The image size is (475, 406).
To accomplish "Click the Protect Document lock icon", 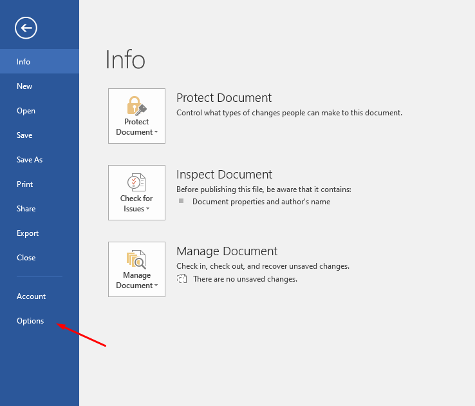I will [x=136, y=106].
